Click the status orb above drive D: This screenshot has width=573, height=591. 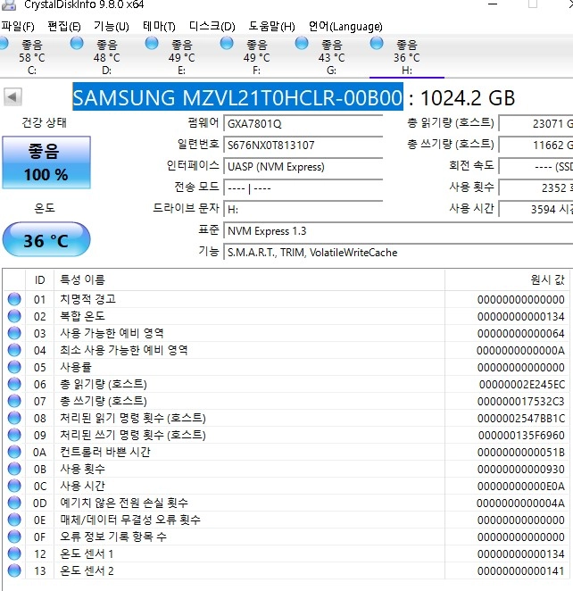[77, 44]
